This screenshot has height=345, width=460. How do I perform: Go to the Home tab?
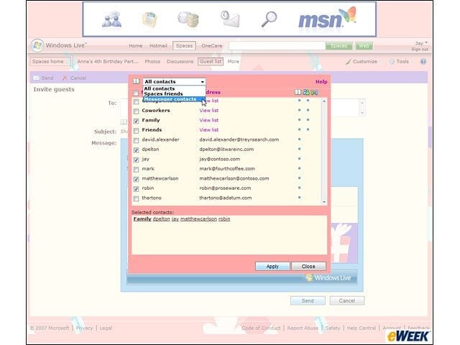pyautogui.click(x=136, y=46)
